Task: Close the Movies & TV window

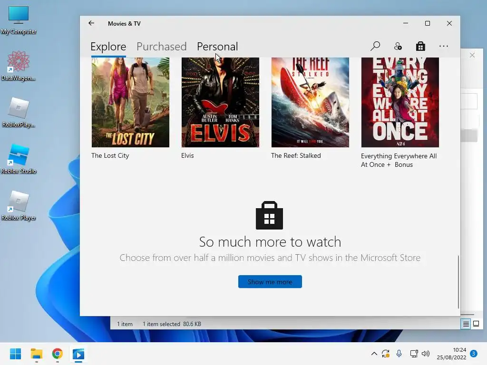Action: click(449, 23)
